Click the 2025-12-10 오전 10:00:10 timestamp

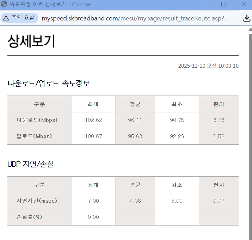pyautogui.click(x=208, y=66)
